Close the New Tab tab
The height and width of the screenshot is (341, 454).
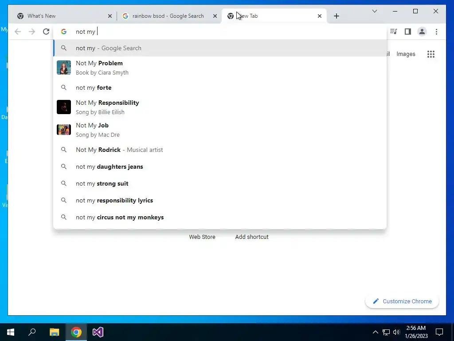tap(320, 16)
